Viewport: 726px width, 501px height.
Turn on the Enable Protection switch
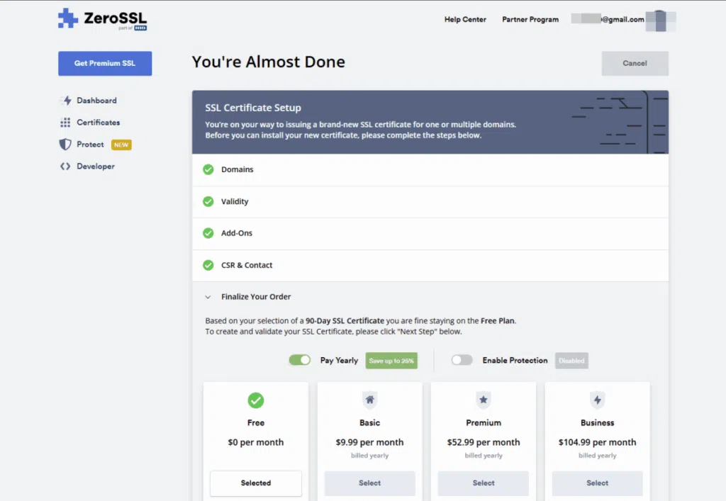click(x=462, y=360)
